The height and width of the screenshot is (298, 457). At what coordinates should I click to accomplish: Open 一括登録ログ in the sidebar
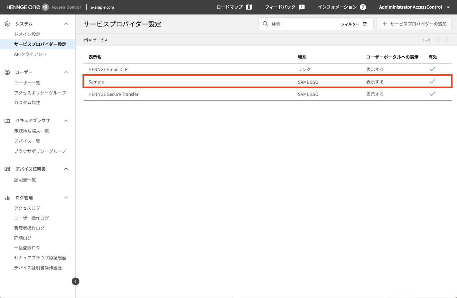(x=27, y=248)
